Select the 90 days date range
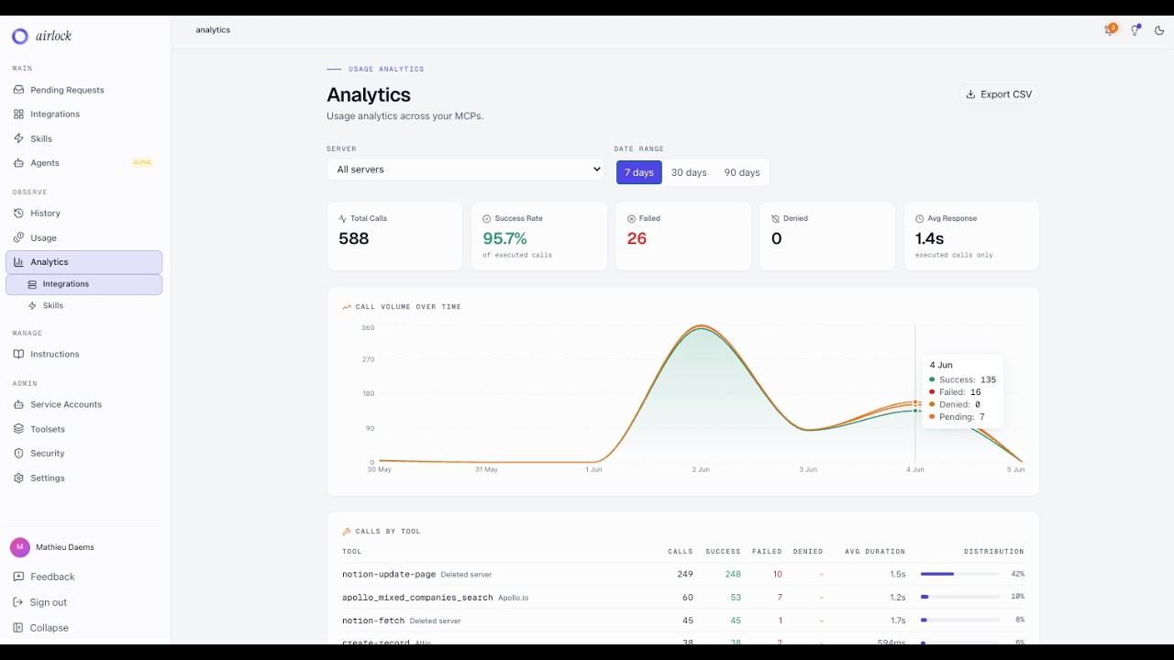Screen dimensions: 1174x660 [742, 172]
